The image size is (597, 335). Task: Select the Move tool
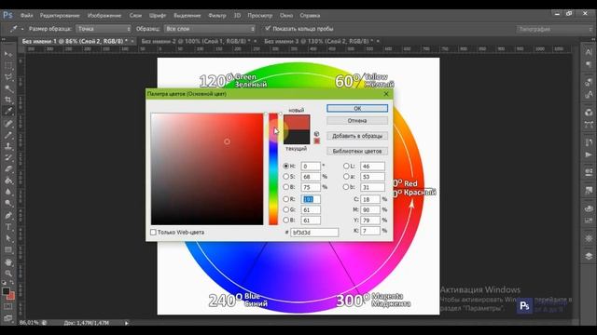coord(8,54)
